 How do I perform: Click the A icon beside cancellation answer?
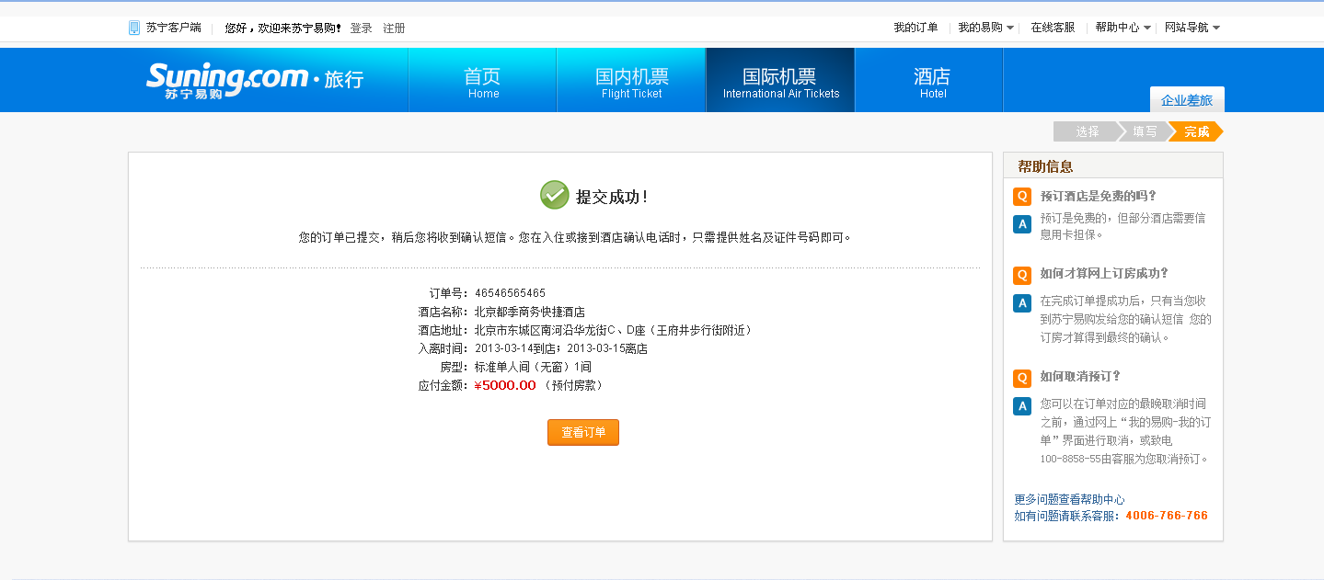[x=1021, y=405]
